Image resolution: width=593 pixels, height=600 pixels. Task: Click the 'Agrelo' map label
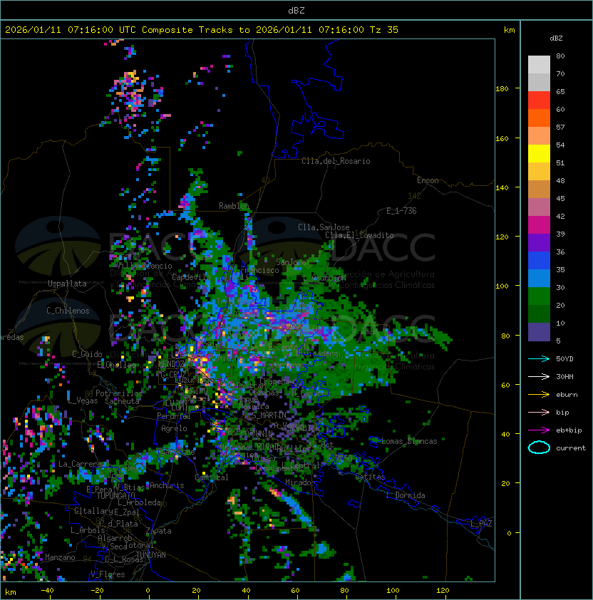pos(174,428)
